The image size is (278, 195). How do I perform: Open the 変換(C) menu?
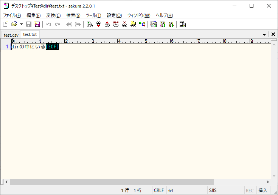(53, 15)
